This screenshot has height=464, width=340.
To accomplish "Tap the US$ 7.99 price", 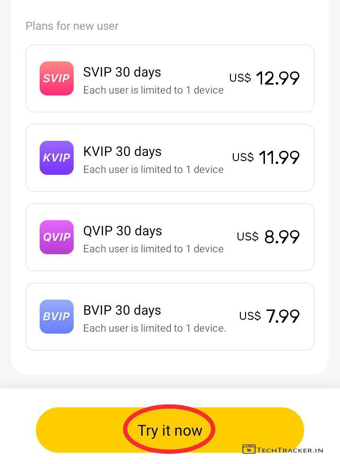I will tap(269, 317).
